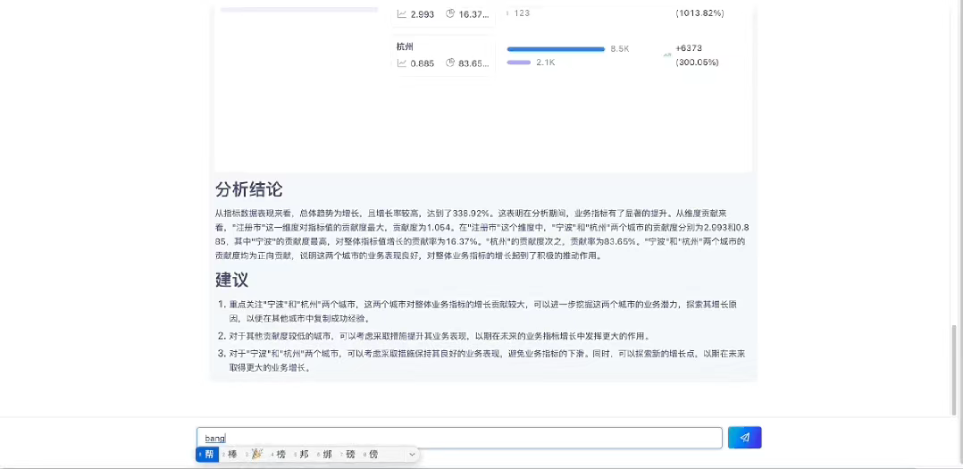Click the 0.885 contribution value
The height and width of the screenshot is (469, 963).
pos(422,63)
